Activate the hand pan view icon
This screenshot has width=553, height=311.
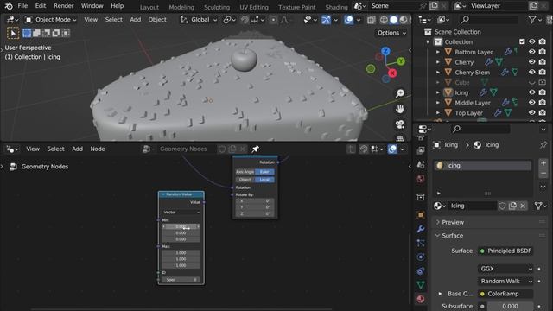click(400, 109)
